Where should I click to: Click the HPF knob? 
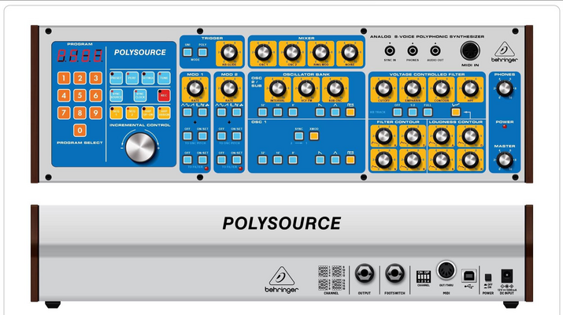click(469, 88)
